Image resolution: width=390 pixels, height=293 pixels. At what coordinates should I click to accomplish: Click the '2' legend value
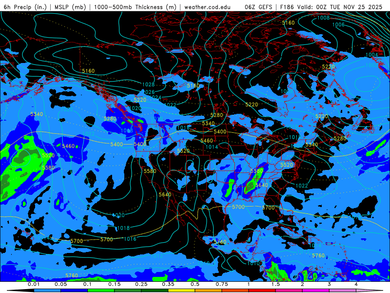pos(302,284)
